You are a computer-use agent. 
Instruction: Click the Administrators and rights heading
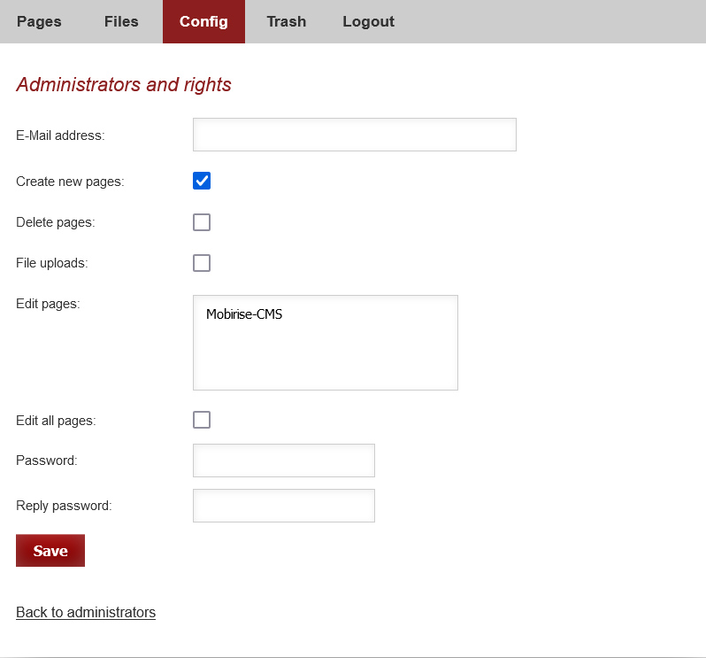[124, 85]
